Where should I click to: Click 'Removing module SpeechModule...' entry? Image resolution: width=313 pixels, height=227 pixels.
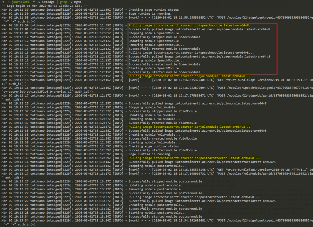click(x=156, y=45)
